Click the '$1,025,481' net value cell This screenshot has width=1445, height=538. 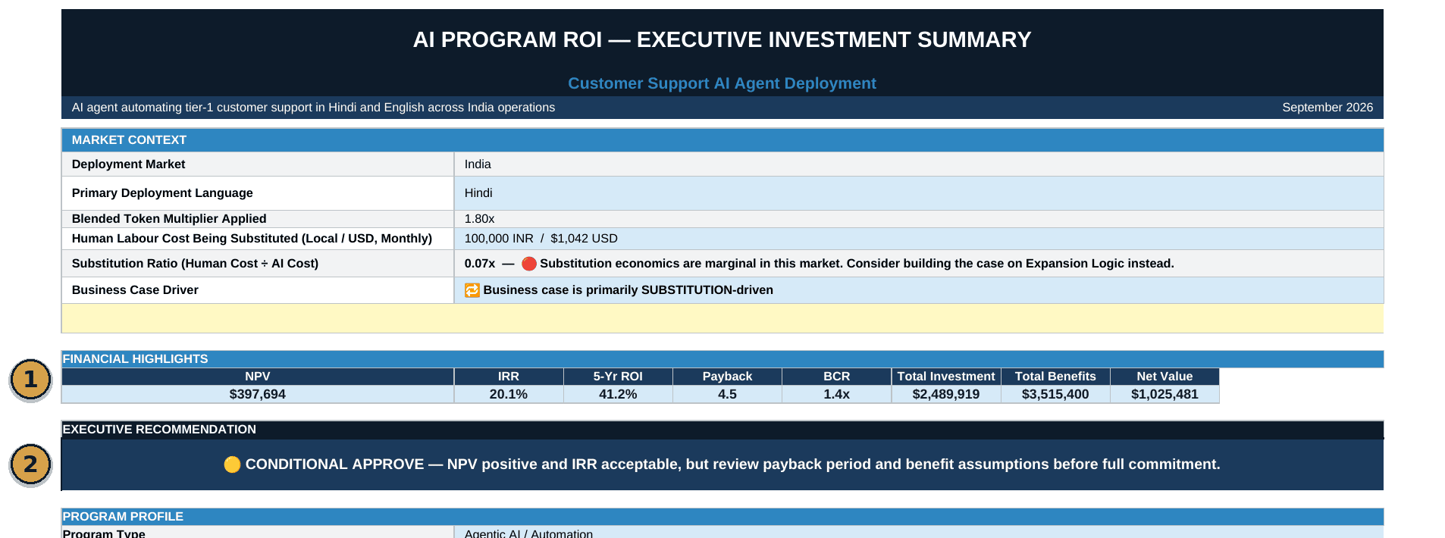[x=1164, y=395]
